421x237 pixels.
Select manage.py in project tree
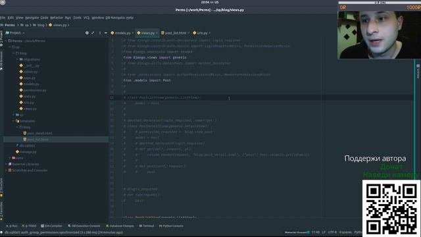[26, 152]
